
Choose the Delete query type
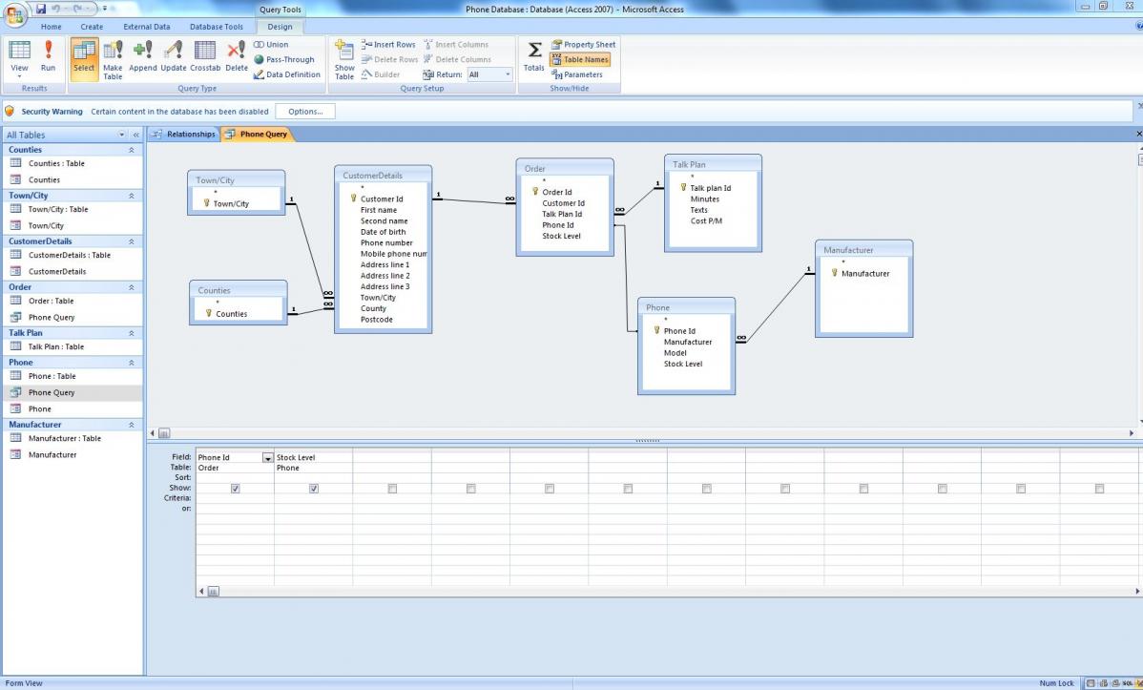click(237, 56)
